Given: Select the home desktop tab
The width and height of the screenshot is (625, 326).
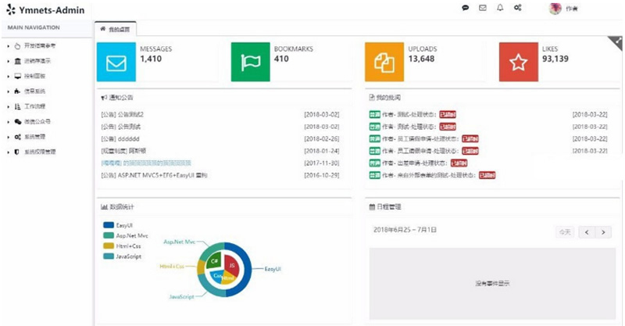Looking at the screenshot, I should point(115,29).
